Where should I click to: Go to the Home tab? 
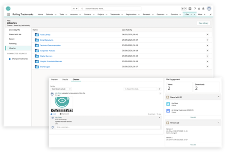pyautogui.click(x=40, y=14)
